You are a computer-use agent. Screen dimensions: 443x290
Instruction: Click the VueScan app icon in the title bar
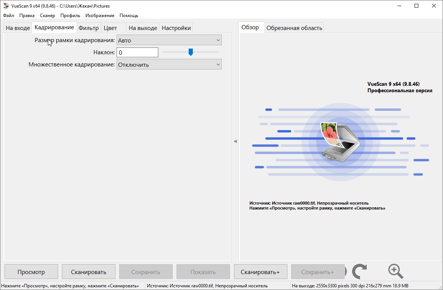coord(6,6)
